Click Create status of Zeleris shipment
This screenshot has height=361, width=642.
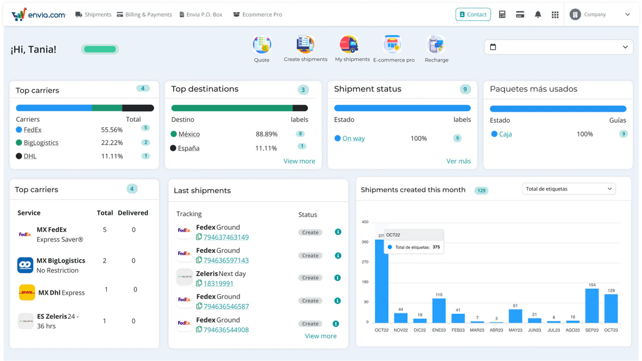tap(310, 278)
